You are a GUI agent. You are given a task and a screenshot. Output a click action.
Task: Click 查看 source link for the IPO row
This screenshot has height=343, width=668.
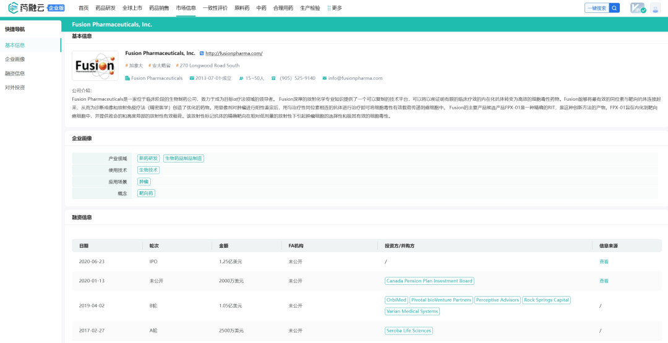[x=604, y=261]
